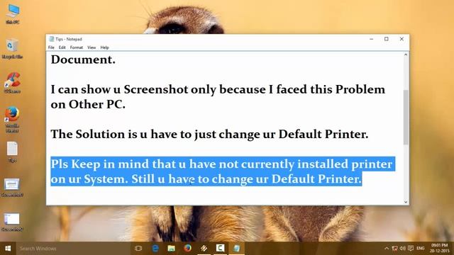Open Task View from the taskbar

[138, 249]
